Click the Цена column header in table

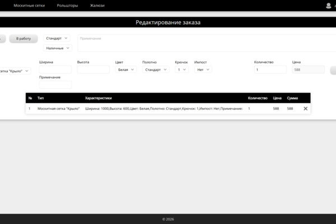pyautogui.click(x=277, y=98)
